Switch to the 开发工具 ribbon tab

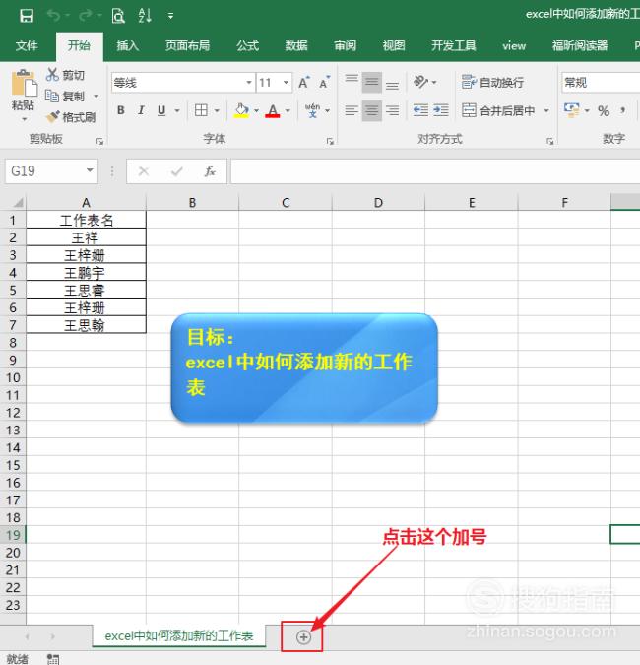tap(454, 45)
